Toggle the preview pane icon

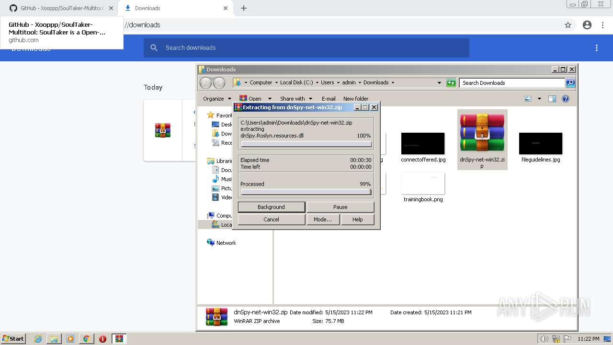point(552,99)
